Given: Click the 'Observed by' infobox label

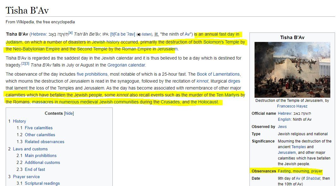Looking at the screenshot, I should [263, 127].
